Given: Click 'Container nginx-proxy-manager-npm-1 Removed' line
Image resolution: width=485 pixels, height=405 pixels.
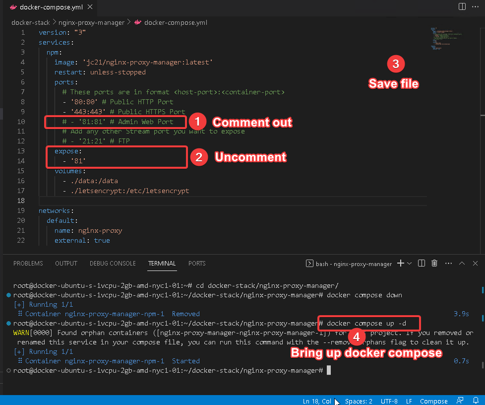Looking at the screenshot, I should click(109, 314).
